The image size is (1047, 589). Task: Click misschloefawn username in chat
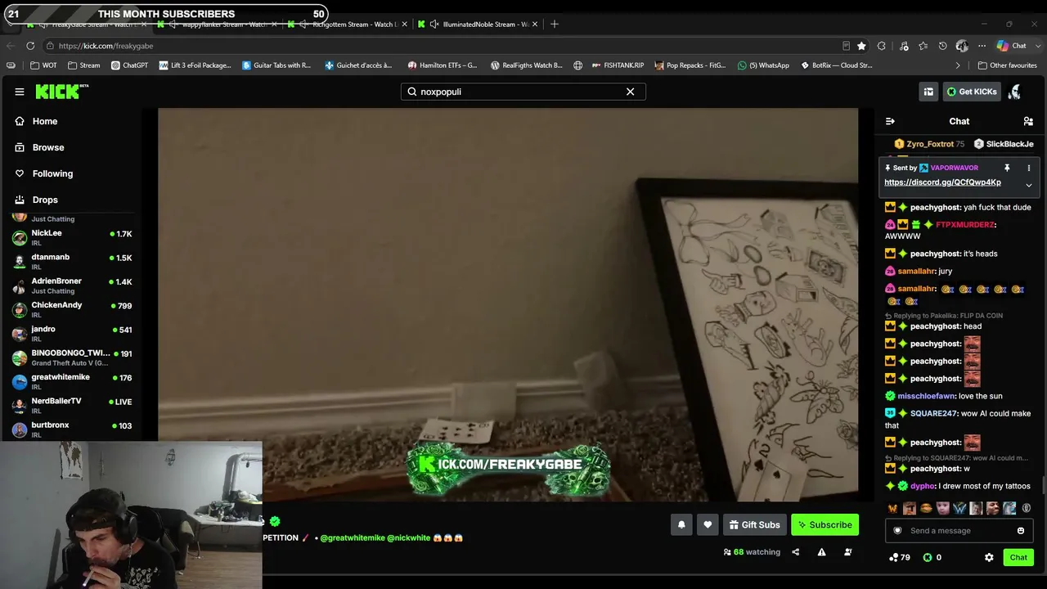927,396
